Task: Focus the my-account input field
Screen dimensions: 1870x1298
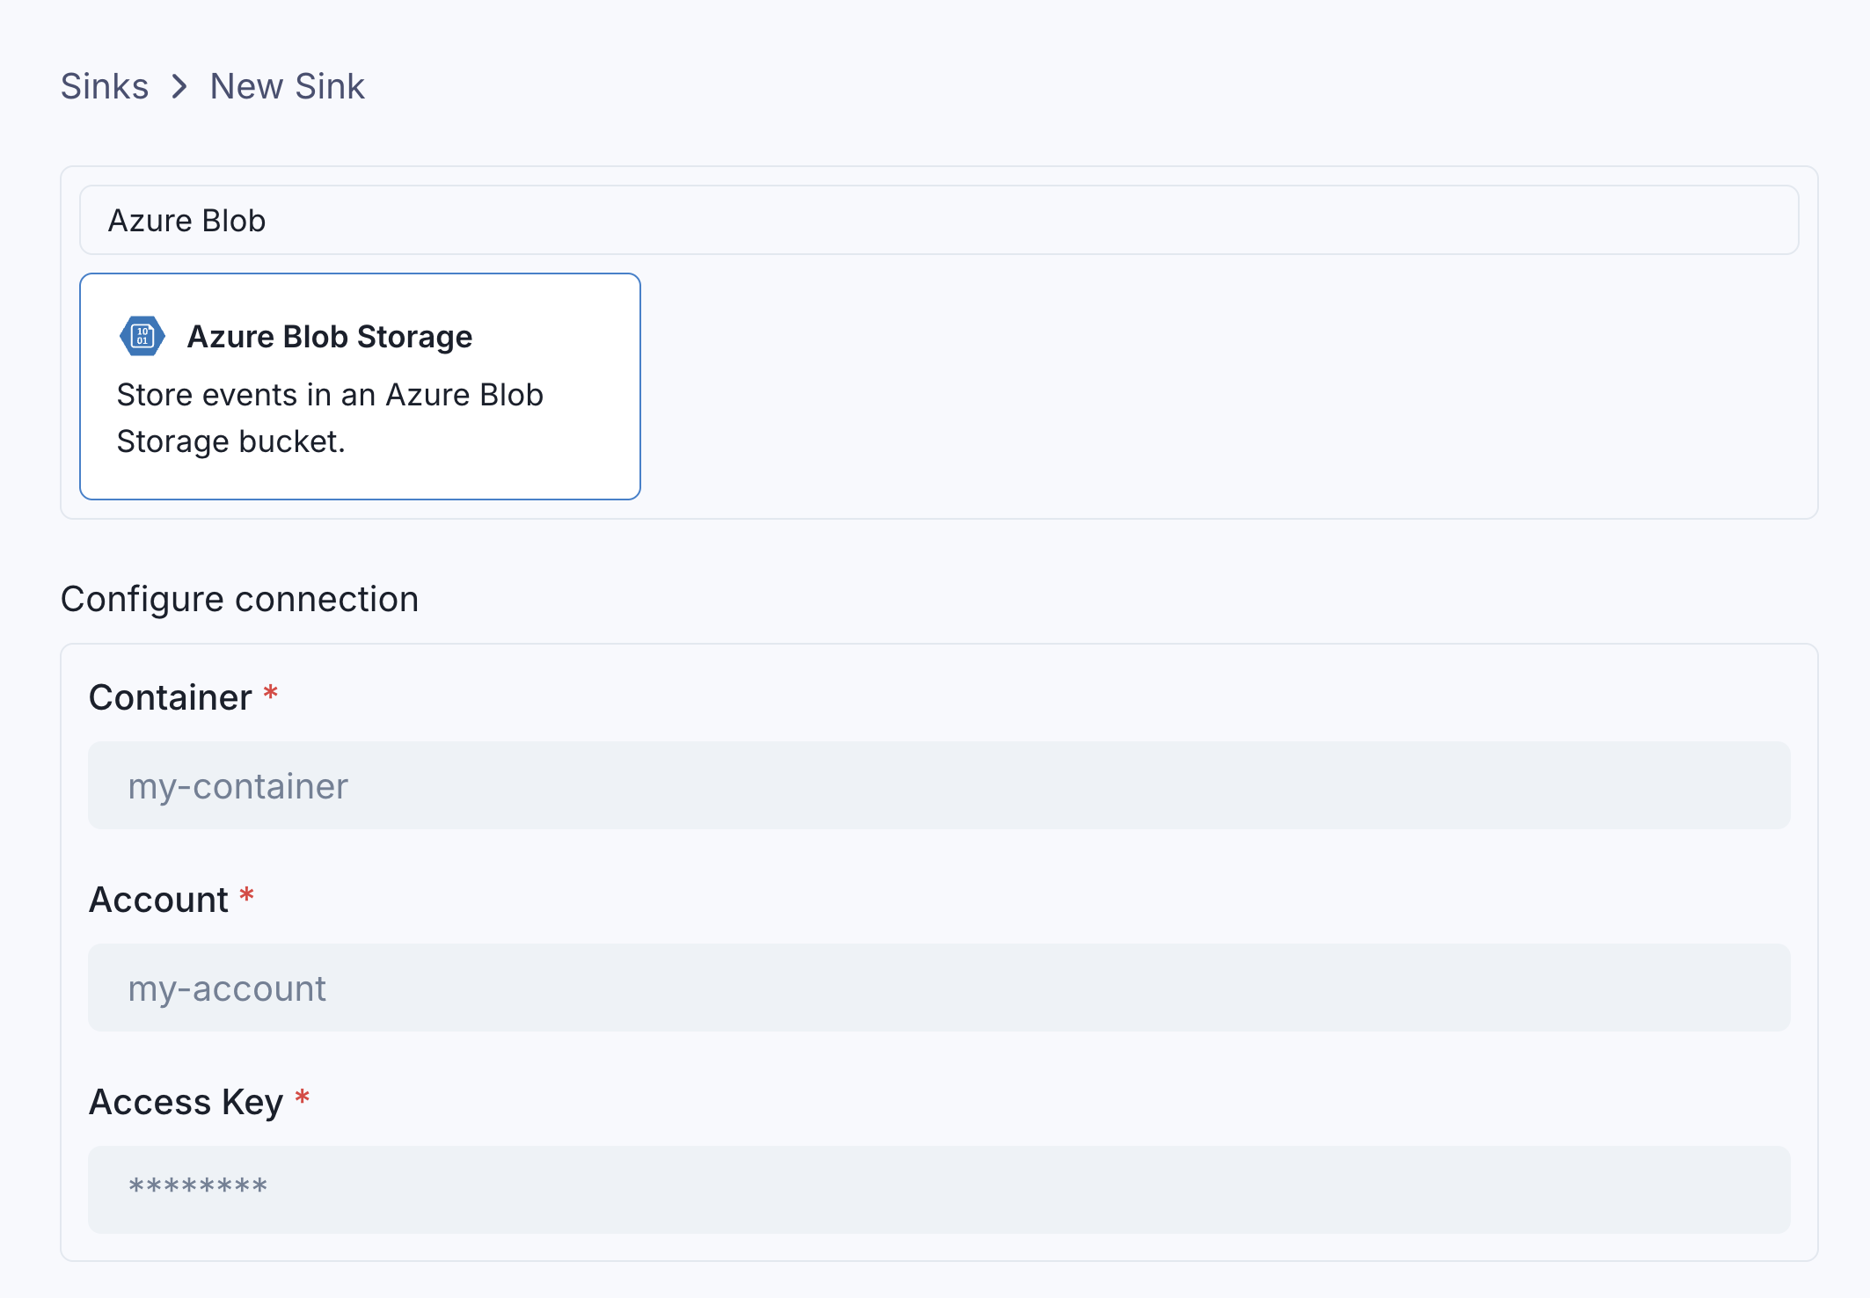Action: click(x=938, y=988)
